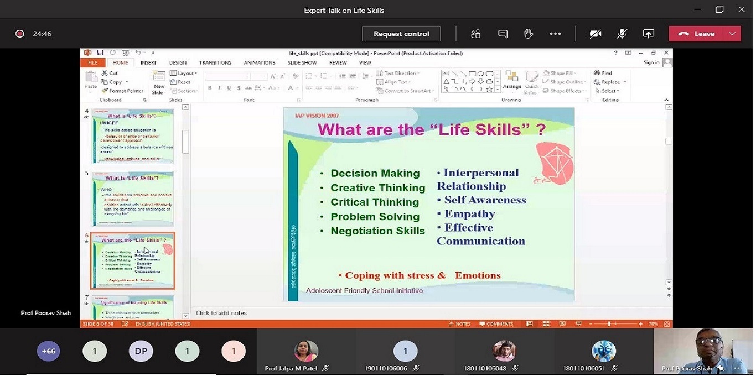Click Request control button
The height and width of the screenshot is (376, 756).
[401, 34]
